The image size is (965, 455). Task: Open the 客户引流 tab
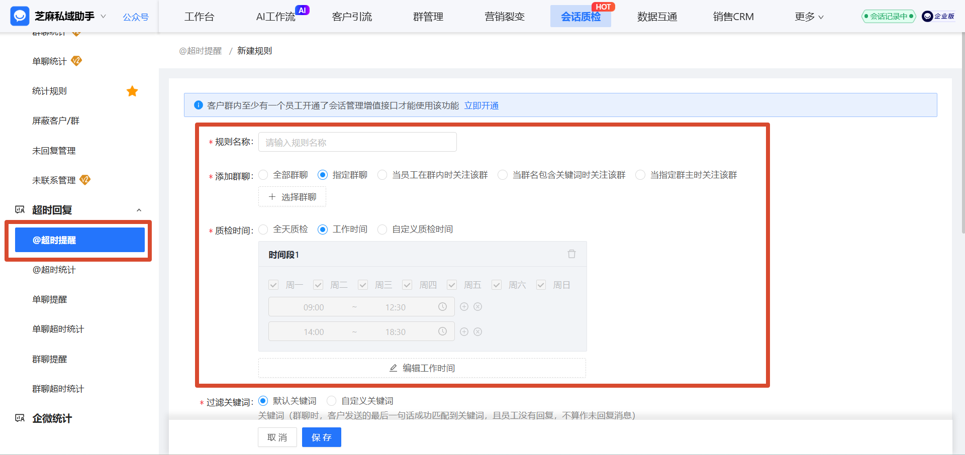coord(352,17)
